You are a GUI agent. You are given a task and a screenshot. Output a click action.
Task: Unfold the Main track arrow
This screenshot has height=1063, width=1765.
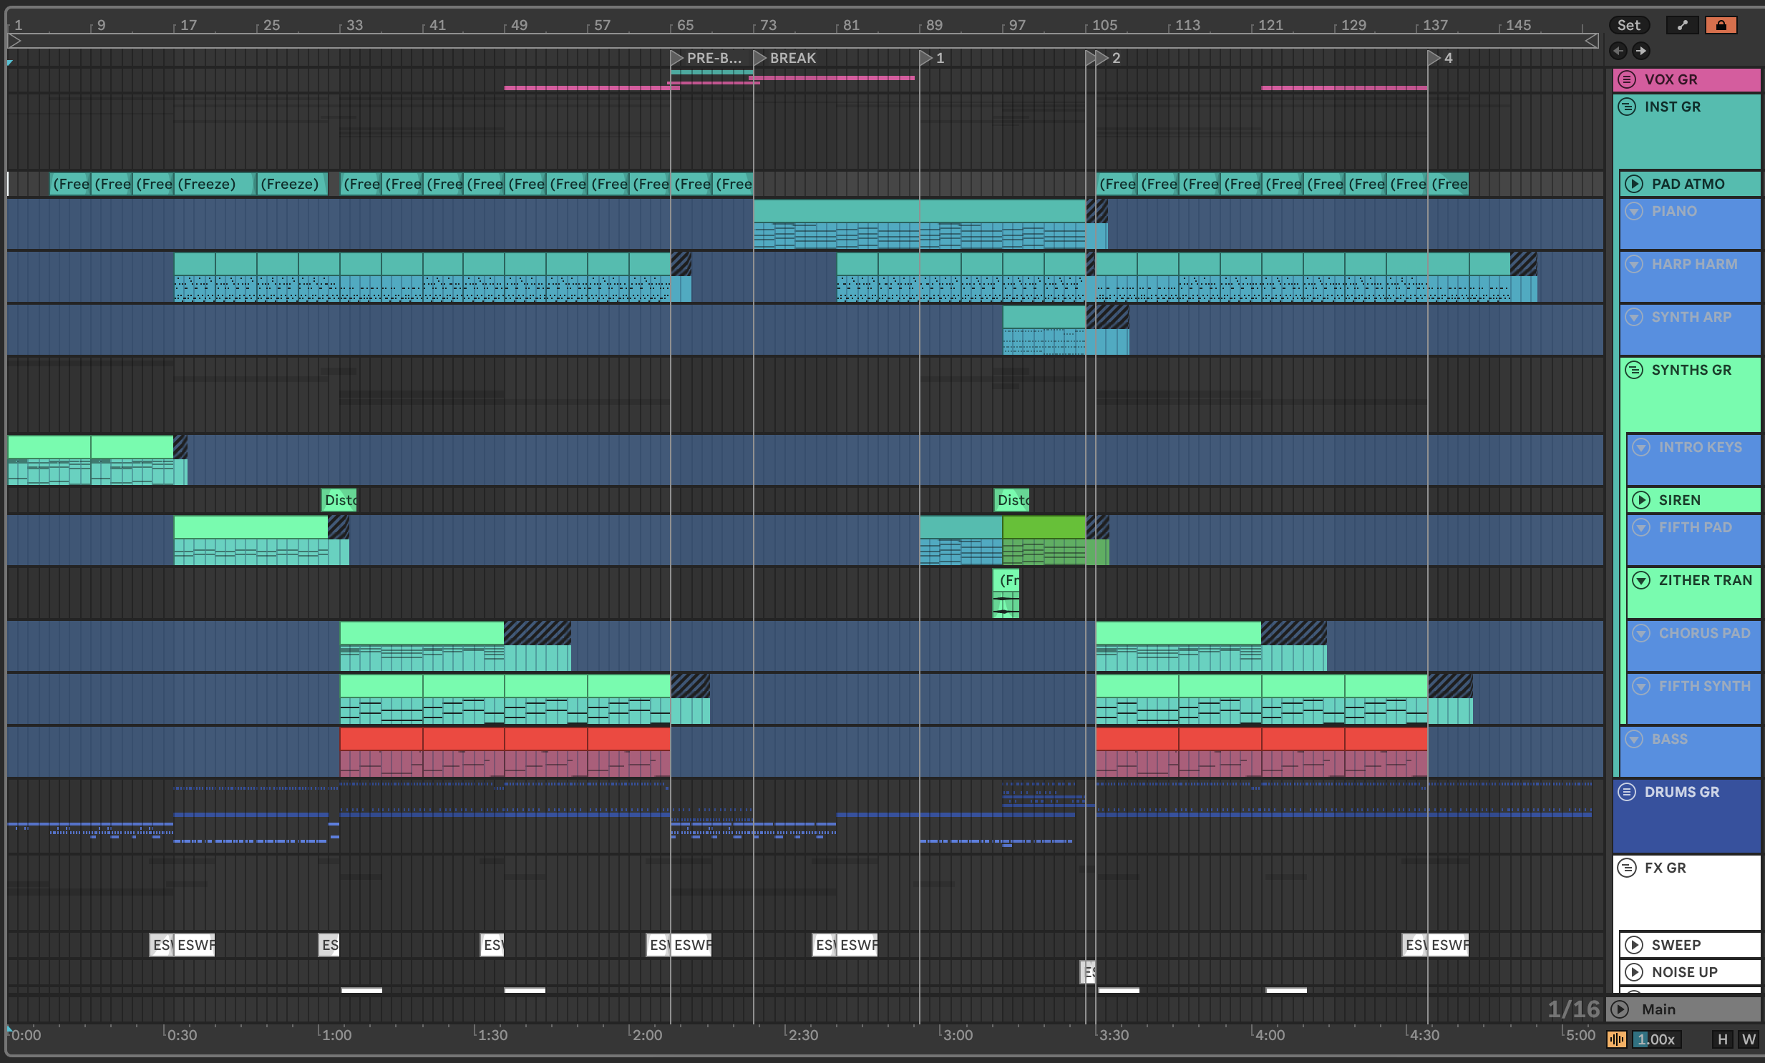1620,1009
